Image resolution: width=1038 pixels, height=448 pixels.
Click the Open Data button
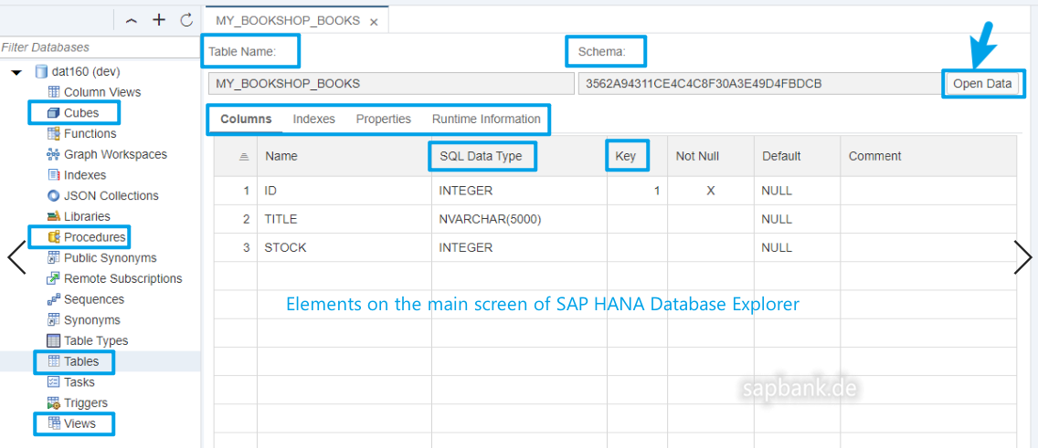982,84
